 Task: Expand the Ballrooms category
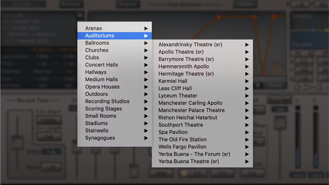coord(114,43)
